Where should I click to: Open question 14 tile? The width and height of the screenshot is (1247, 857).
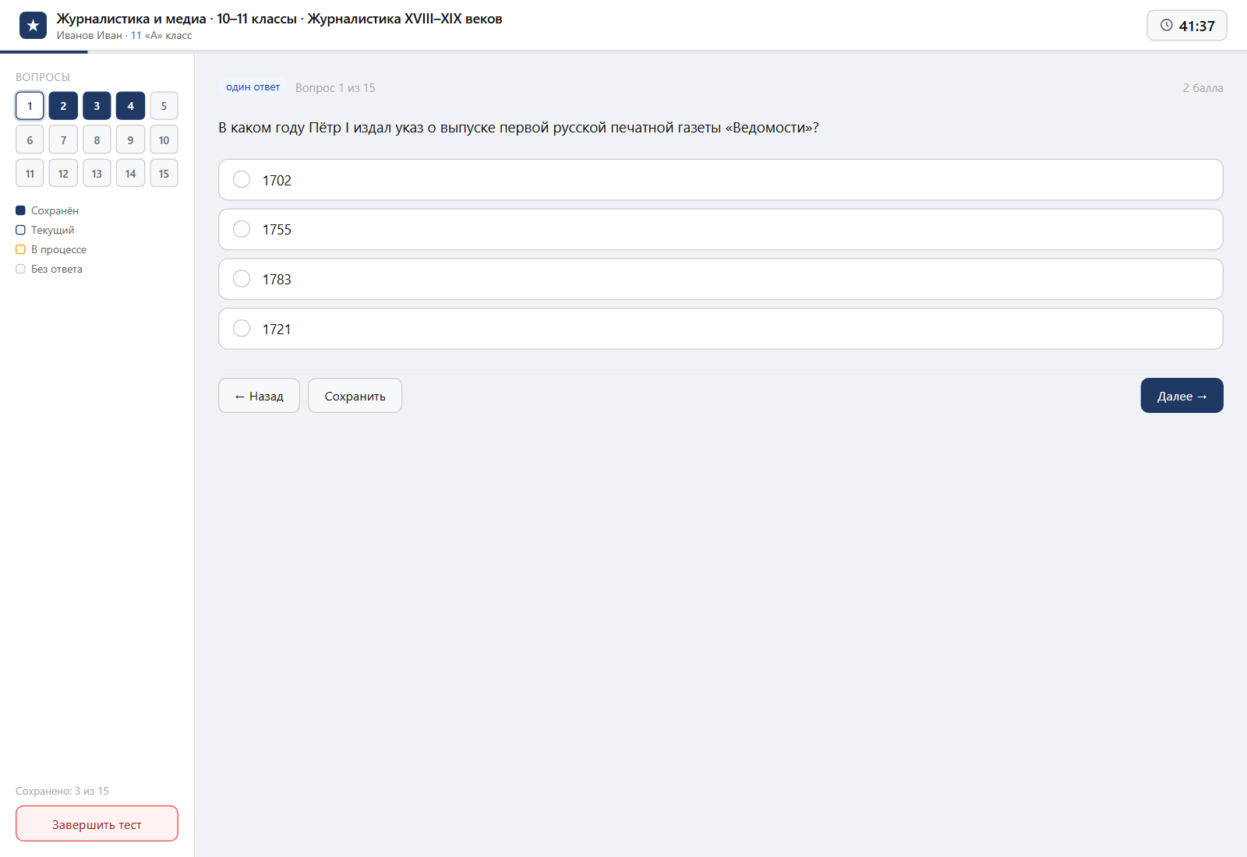[130, 174]
